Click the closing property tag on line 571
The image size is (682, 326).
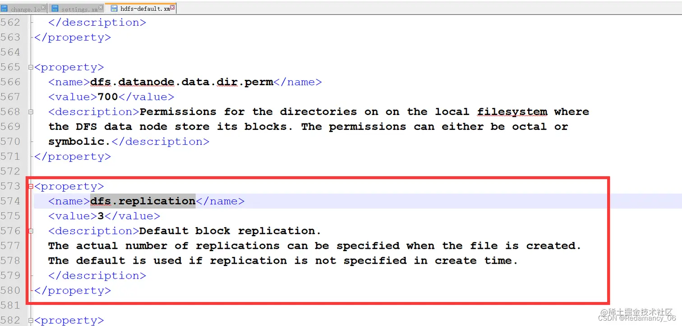click(x=72, y=156)
